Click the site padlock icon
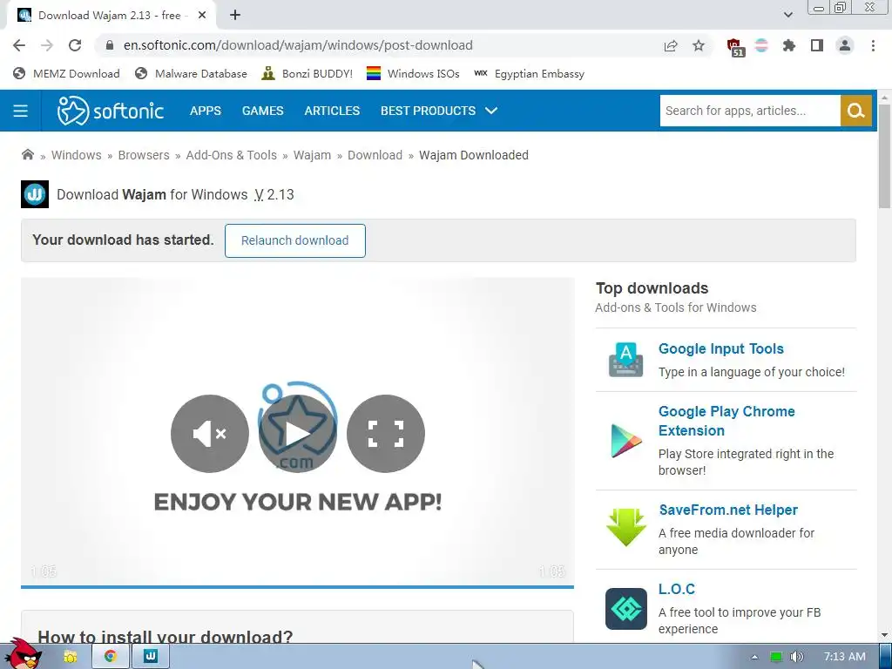Screen dimensions: 892x669 pos(111,45)
